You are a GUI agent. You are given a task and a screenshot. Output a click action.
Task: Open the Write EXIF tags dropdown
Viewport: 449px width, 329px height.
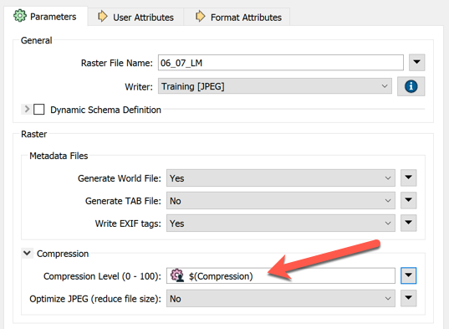tap(281, 224)
